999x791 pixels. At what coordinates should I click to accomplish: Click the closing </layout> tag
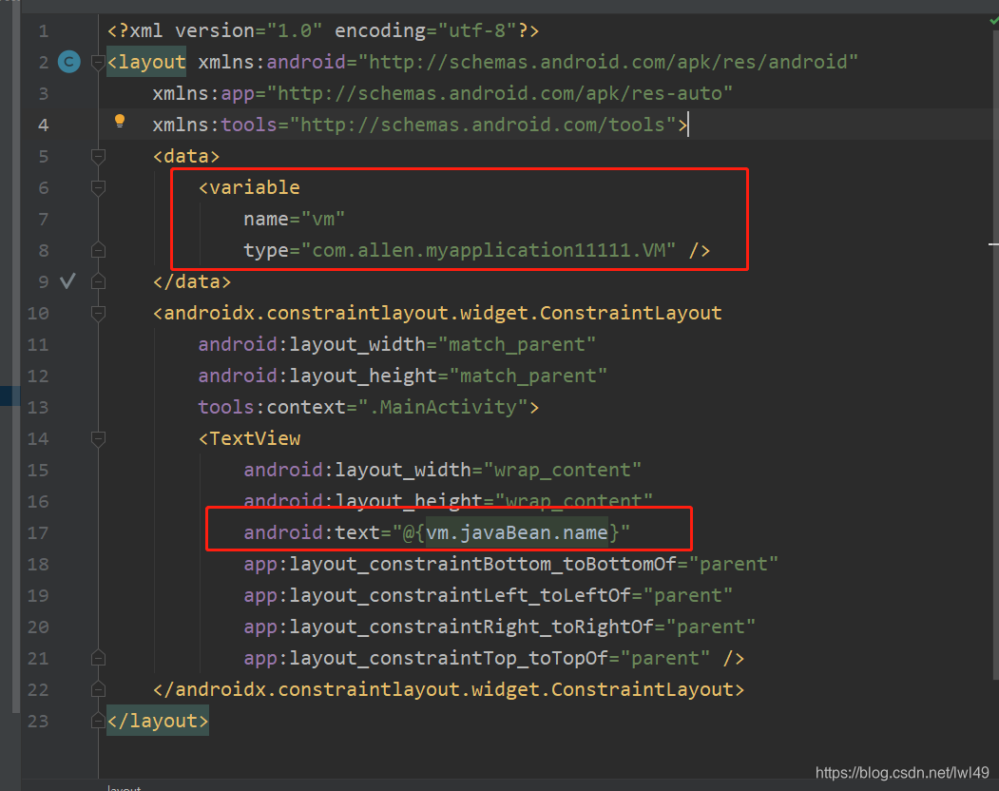158,721
